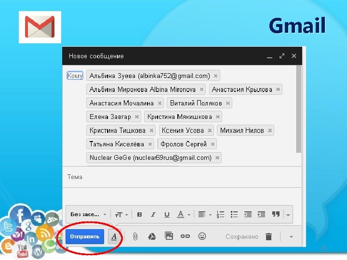The image size is (347, 260).
Task: Insert a photo into message
Action: tap(169, 236)
